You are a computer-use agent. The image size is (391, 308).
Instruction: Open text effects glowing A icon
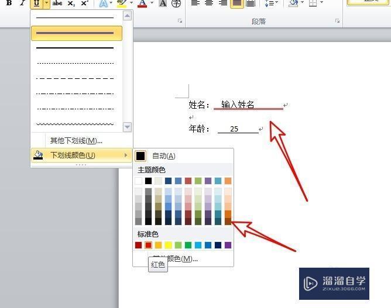pyautogui.click(x=103, y=4)
